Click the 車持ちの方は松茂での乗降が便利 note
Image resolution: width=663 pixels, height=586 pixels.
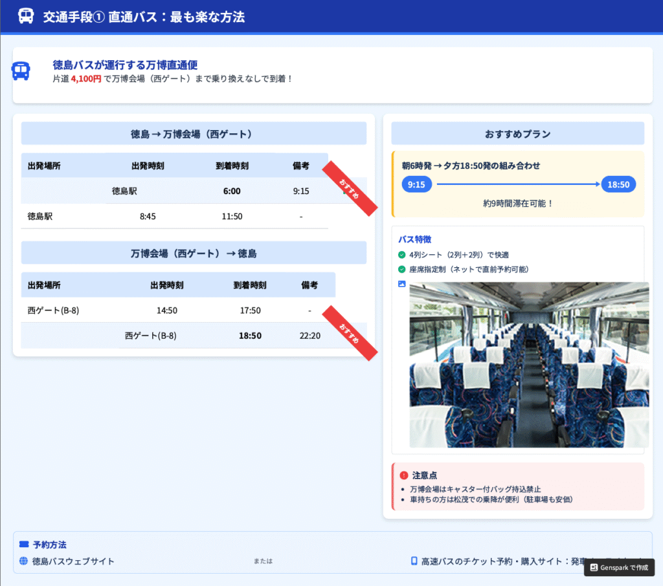[x=491, y=499]
